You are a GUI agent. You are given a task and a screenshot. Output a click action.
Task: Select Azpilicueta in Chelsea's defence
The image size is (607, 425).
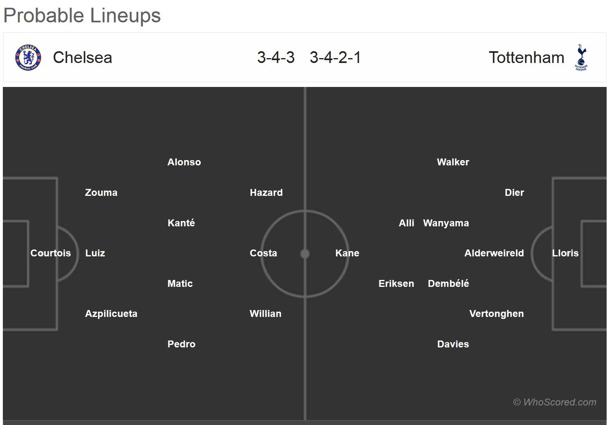click(x=111, y=314)
